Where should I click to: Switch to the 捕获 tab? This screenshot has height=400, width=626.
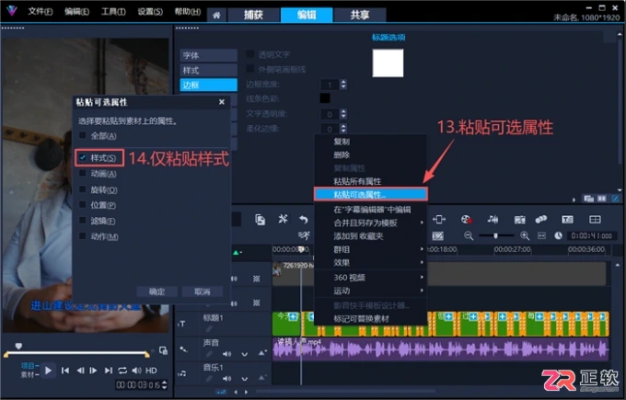pyautogui.click(x=253, y=15)
